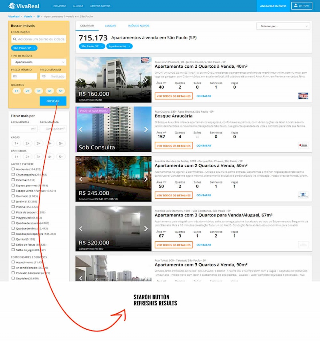Go to next photo of R$ 245.000 listing
The image size is (320, 341).
[x=146, y=179]
